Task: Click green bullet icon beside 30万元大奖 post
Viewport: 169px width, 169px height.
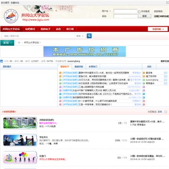Action: coord(60,80)
